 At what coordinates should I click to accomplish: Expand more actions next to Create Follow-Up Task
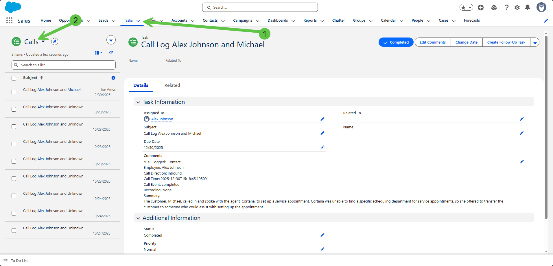[535, 42]
